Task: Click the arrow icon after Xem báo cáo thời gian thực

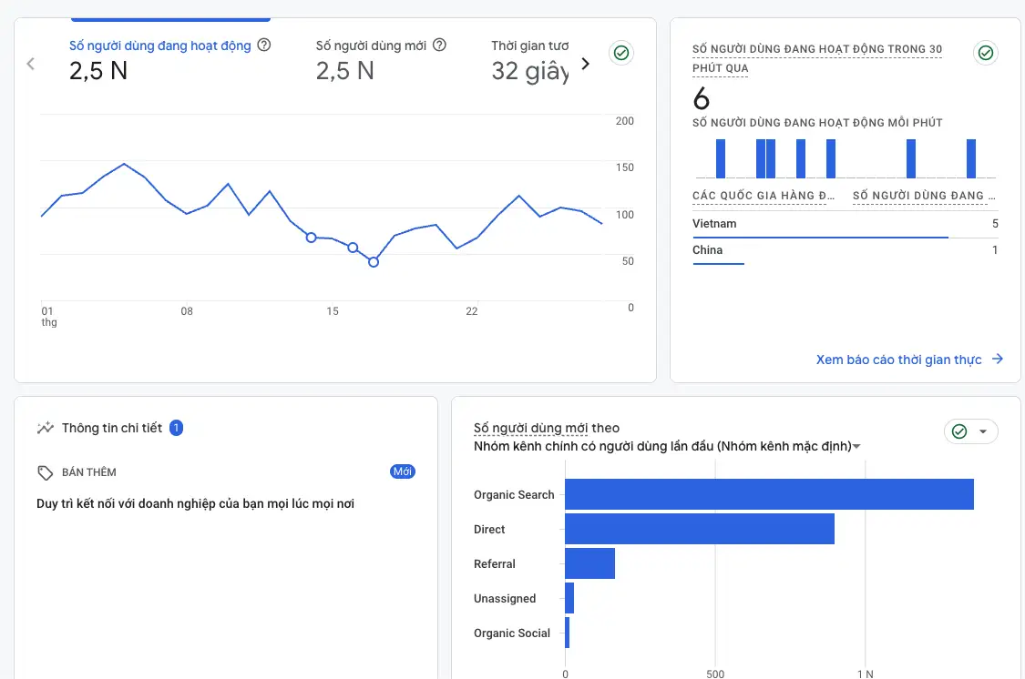Action: pos(998,360)
